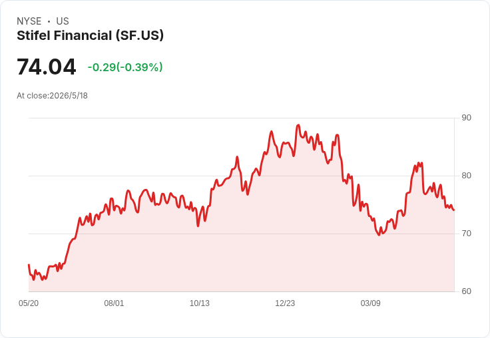Image resolution: width=490 pixels, height=338 pixels.
Task: Click the 70 y-axis price label
Action: (x=466, y=234)
